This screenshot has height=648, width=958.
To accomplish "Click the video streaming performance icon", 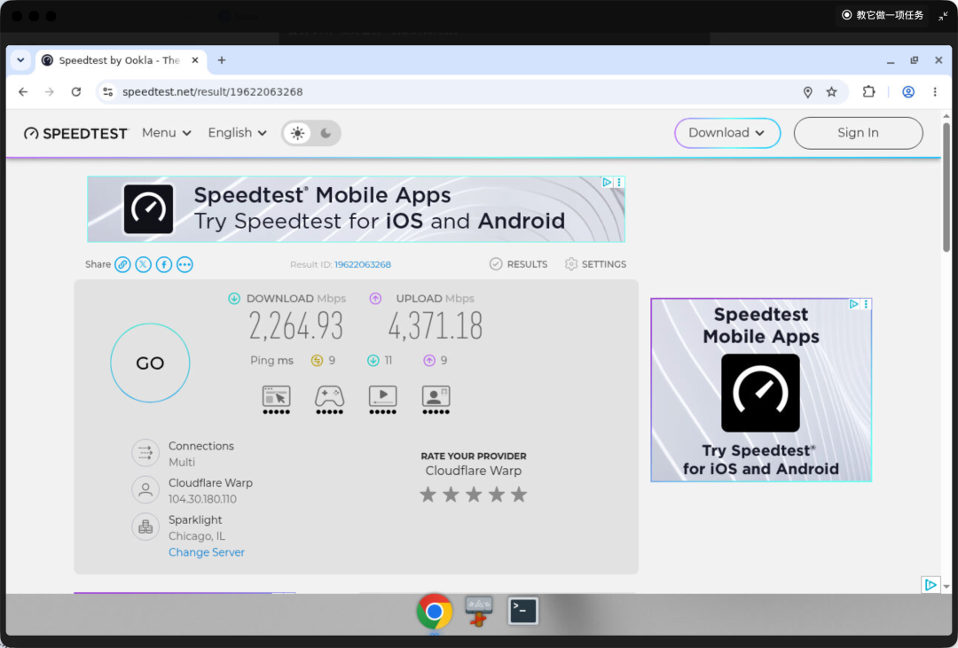I will (x=383, y=400).
